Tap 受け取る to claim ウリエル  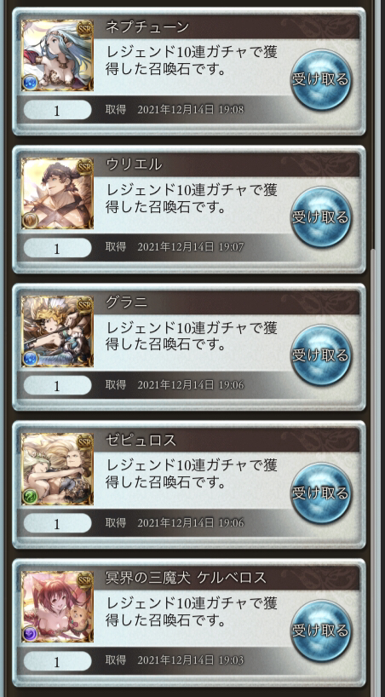click(x=321, y=218)
